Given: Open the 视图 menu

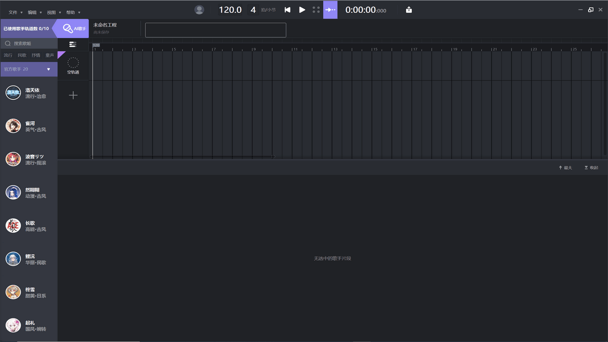Looking at the screenshot, I should (x=51, y=12).
